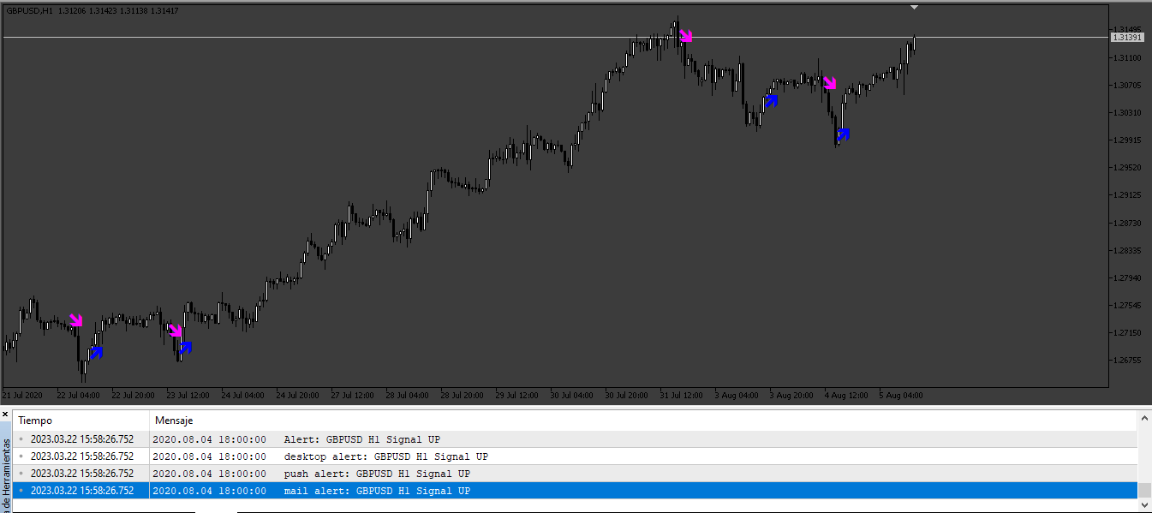Click the '30 Jul 04:00' time axis label

point(571,396)
